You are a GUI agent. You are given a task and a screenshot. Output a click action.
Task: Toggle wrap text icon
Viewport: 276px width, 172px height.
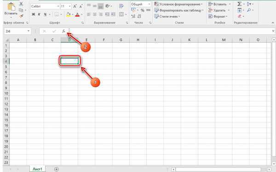121,6
